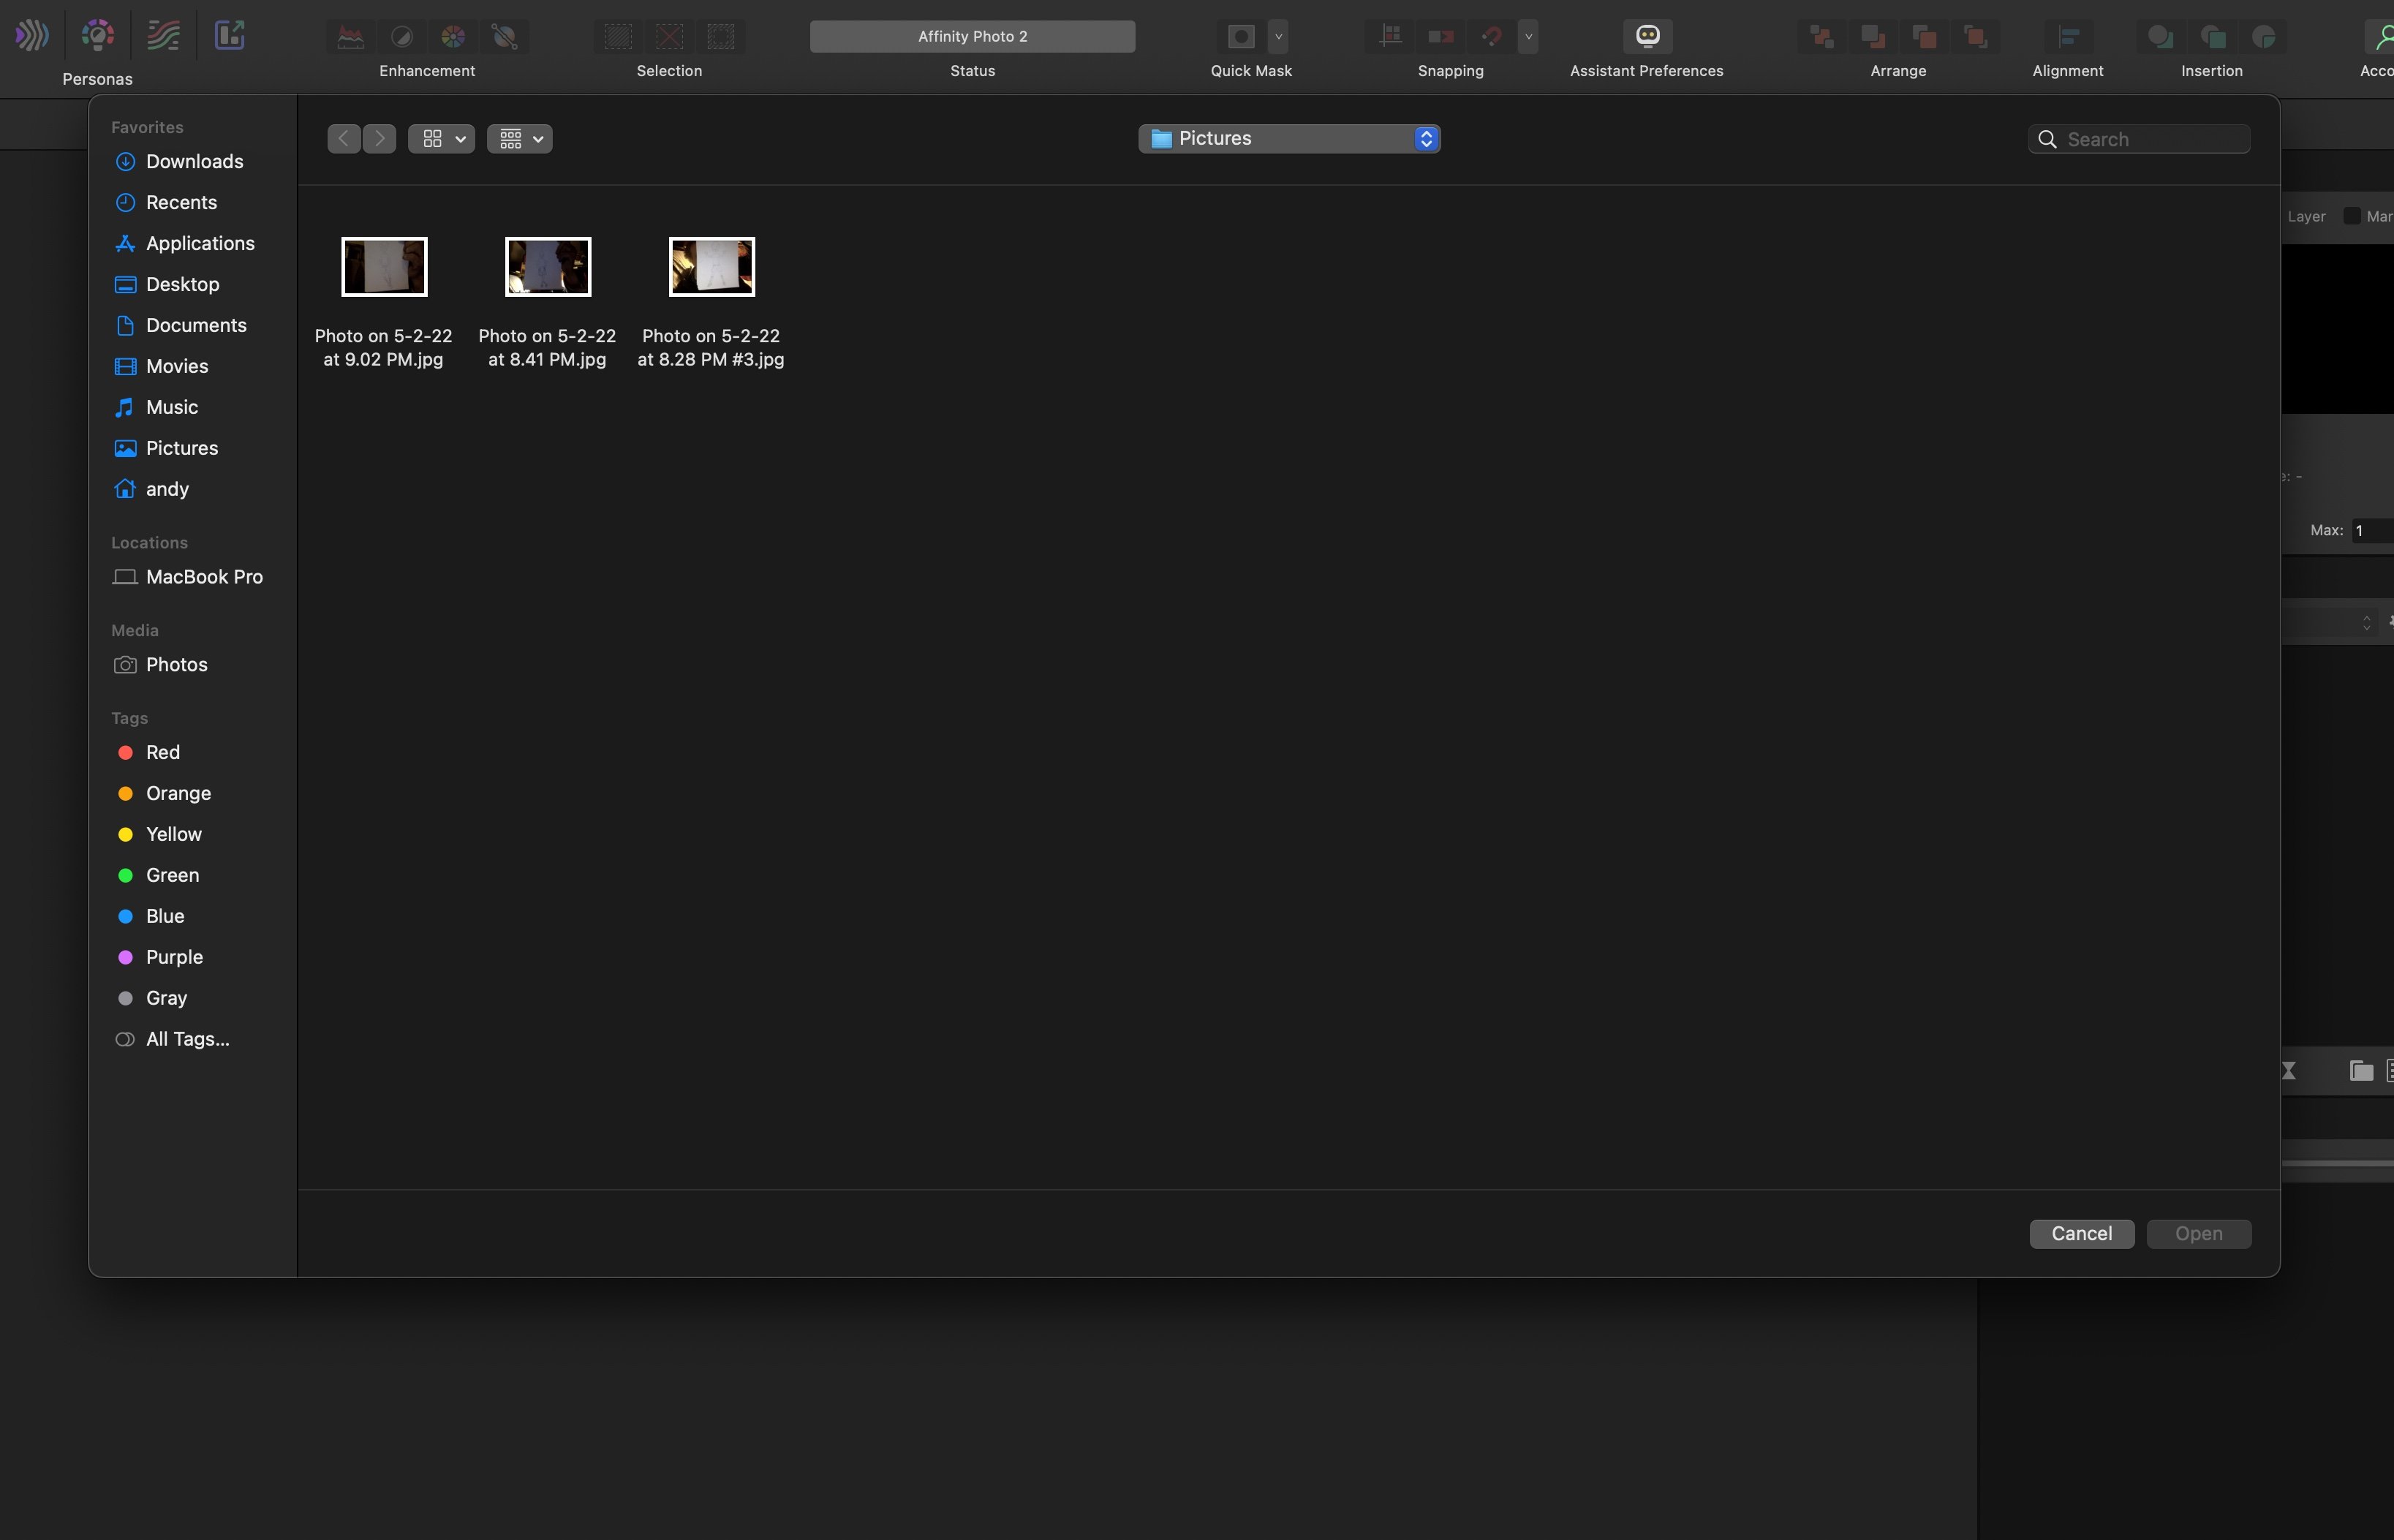
Task: Open the Alignment options icon
Action: pyautogui.click(x=2068, y=37)
